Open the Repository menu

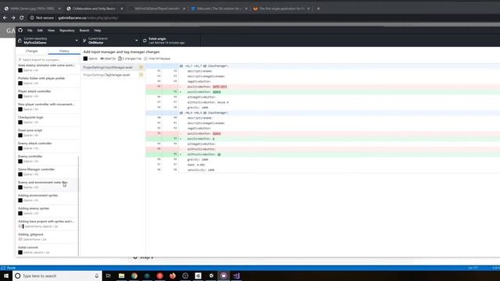point(67,30)
